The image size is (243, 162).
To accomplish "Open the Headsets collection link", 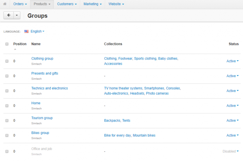I will tap(137, 93).
